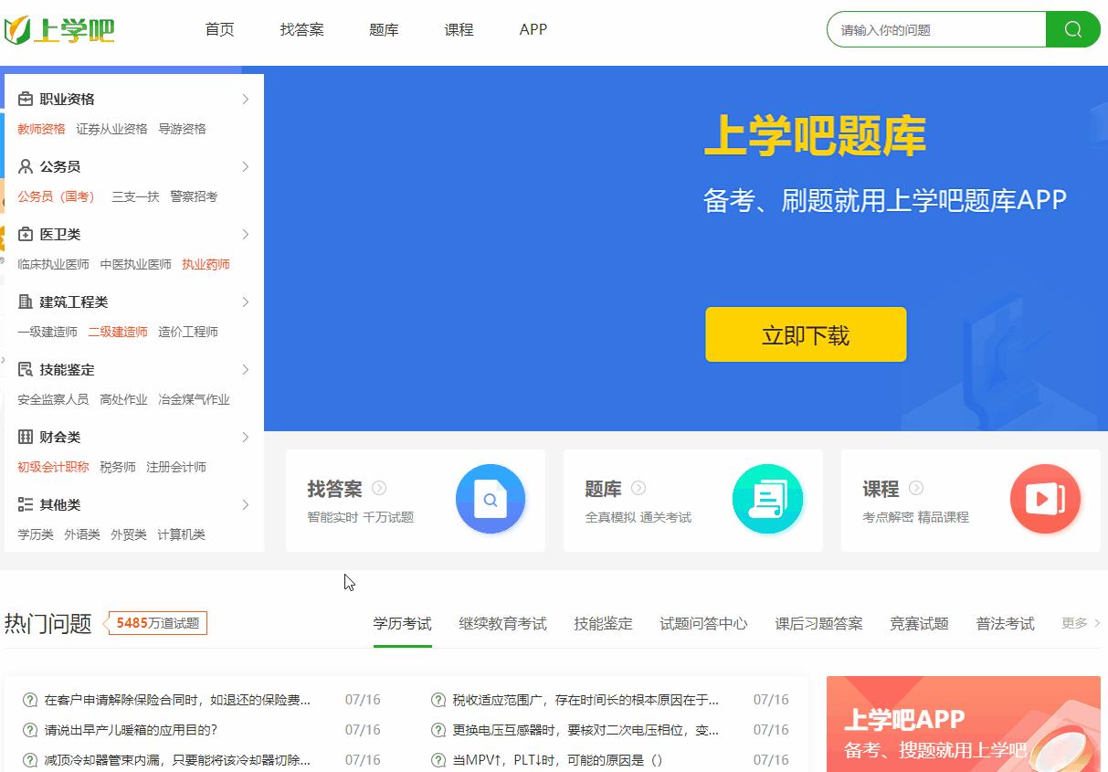The height and width of the screenshot is (772, 1108).
Task: Click the blue magnifier icon on 找答案 card
Action: tap(491, 499)
